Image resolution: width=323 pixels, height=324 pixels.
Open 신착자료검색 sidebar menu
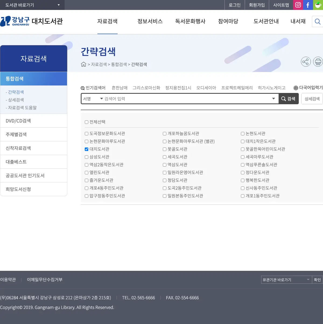coord(34,148)
